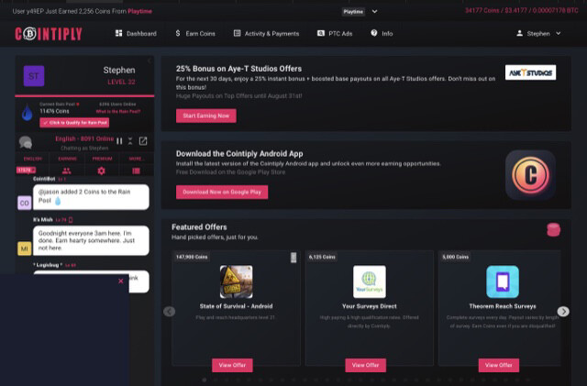Switch to the Earning chat tab
The image size is (587, 386).
click(67, 159)
